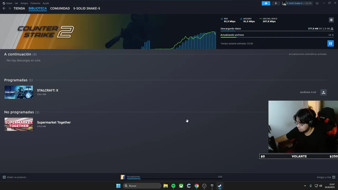Open Spotify from taskbar
The width and height of the screenshot is (338, 190).
point(173,186)
